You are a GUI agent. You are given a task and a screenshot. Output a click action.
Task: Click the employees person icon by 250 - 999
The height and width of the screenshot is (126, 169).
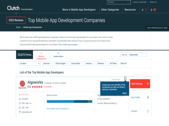click(x=19, y=108)
